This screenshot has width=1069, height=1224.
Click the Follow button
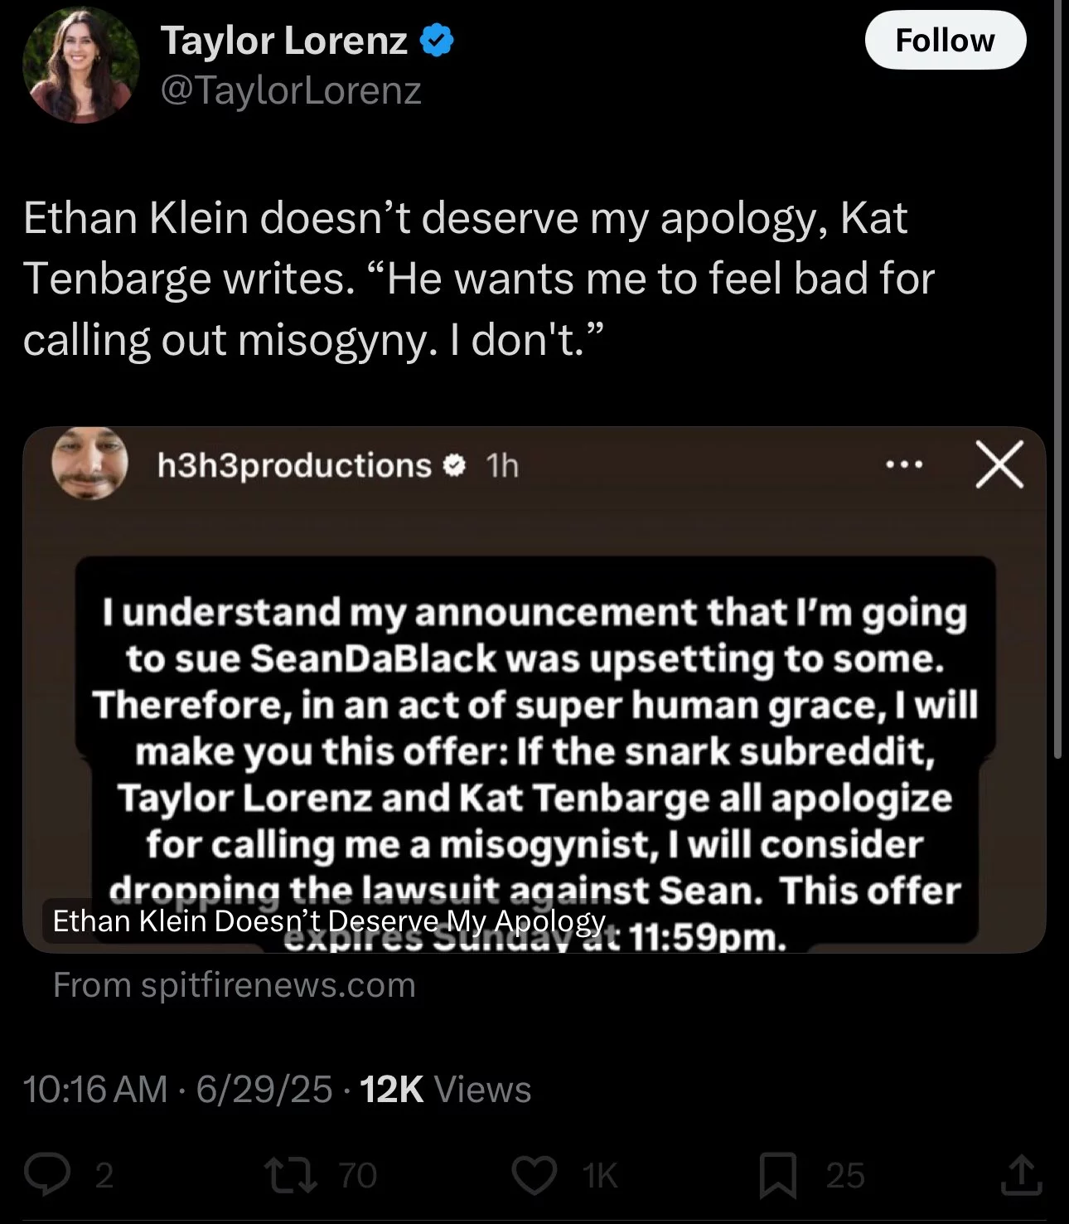click(x=946, y=40)
